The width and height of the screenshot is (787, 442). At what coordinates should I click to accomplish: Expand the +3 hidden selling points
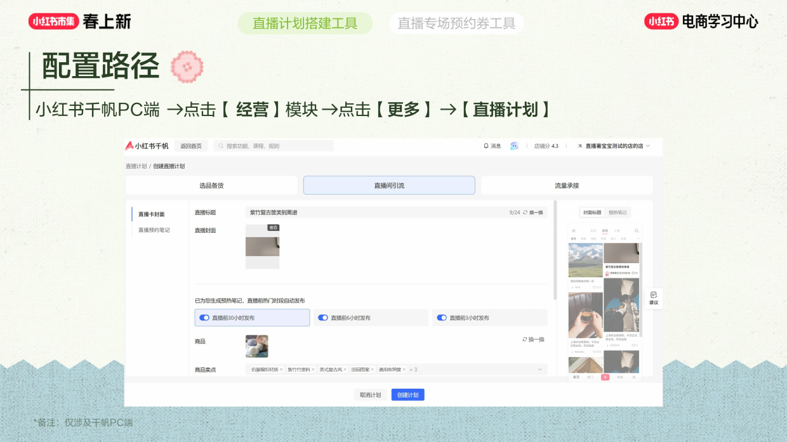pos(412,368)
